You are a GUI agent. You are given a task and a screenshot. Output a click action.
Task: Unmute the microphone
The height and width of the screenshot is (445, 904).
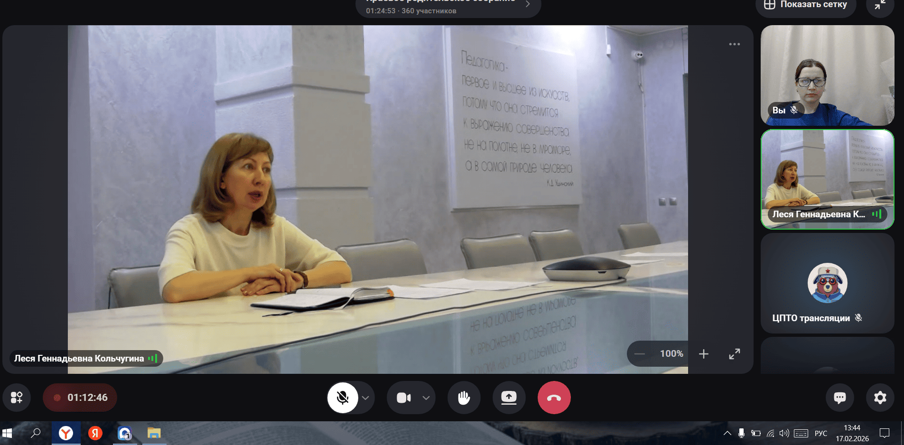tap(343, 398)
